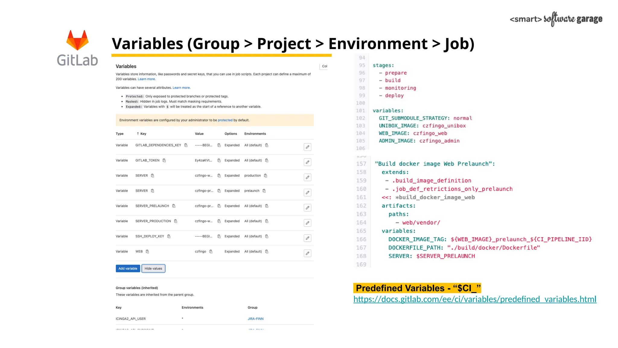Viewport: 618px width, 348px height.
Task: Copy the production environment name
Action: coord(266,176)
